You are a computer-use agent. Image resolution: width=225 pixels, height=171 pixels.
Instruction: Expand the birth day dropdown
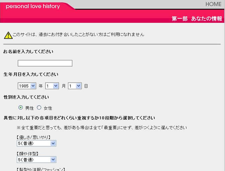(x=75, y=86)
